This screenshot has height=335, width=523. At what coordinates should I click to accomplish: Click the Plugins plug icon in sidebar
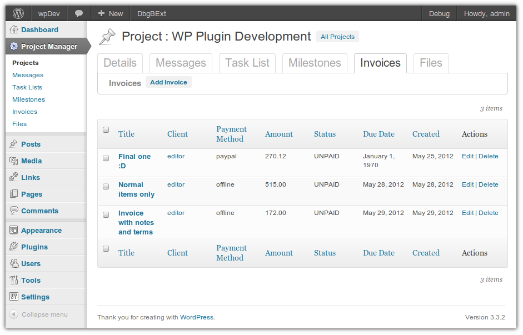pos(14,247)
